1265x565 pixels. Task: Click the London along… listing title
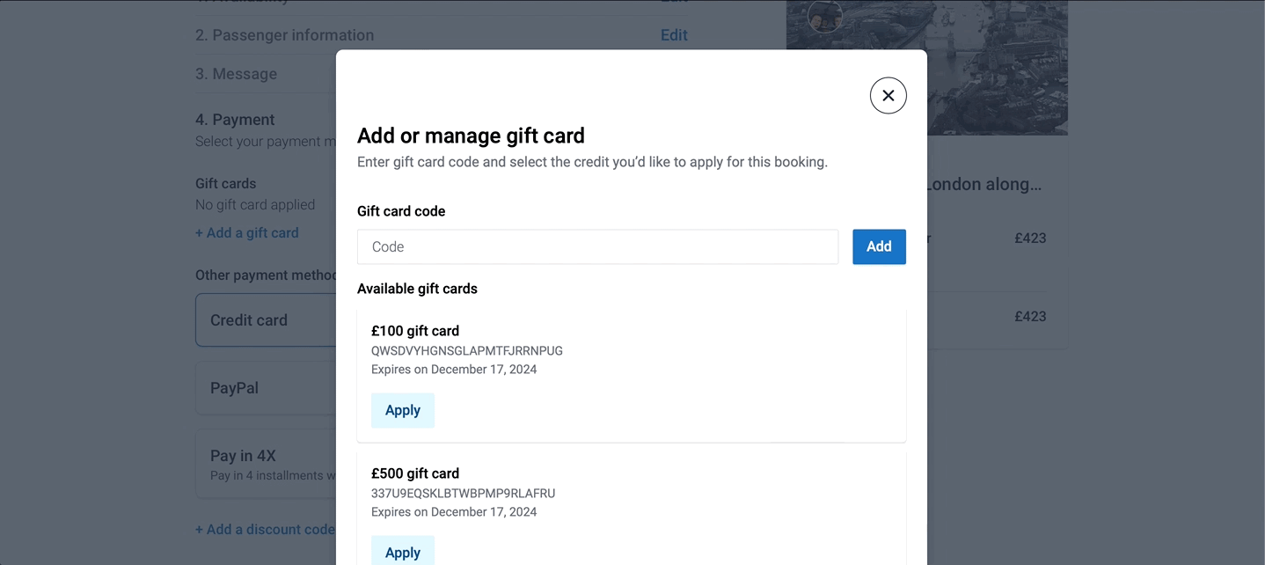click(x=984, y=184)
